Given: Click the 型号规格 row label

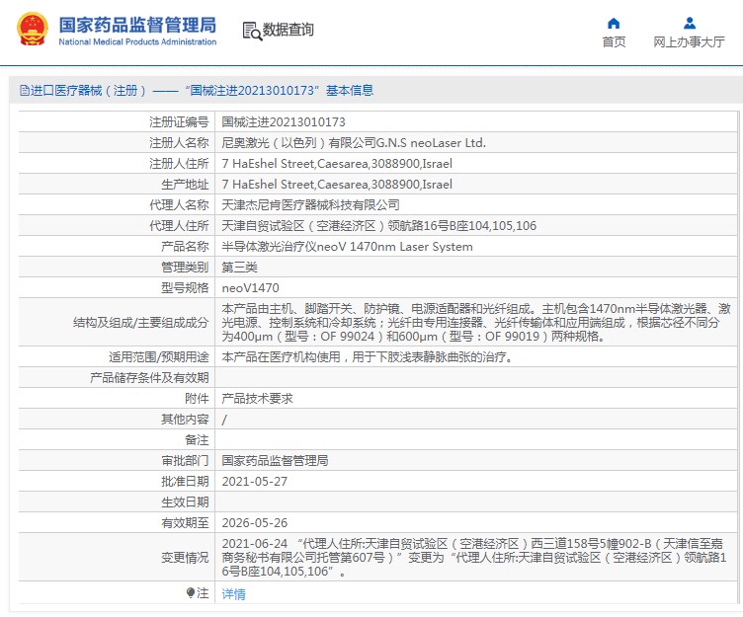Looking at the screenshot, I should pos(185,288).
